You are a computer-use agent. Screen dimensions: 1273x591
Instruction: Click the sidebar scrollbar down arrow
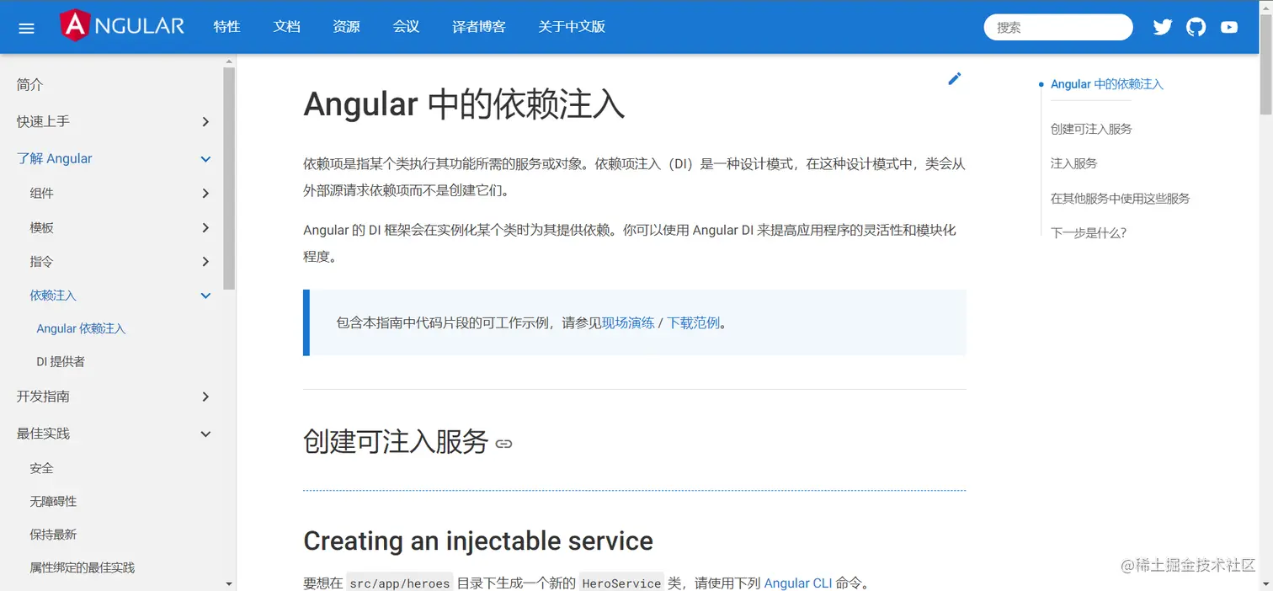[229, 583]
